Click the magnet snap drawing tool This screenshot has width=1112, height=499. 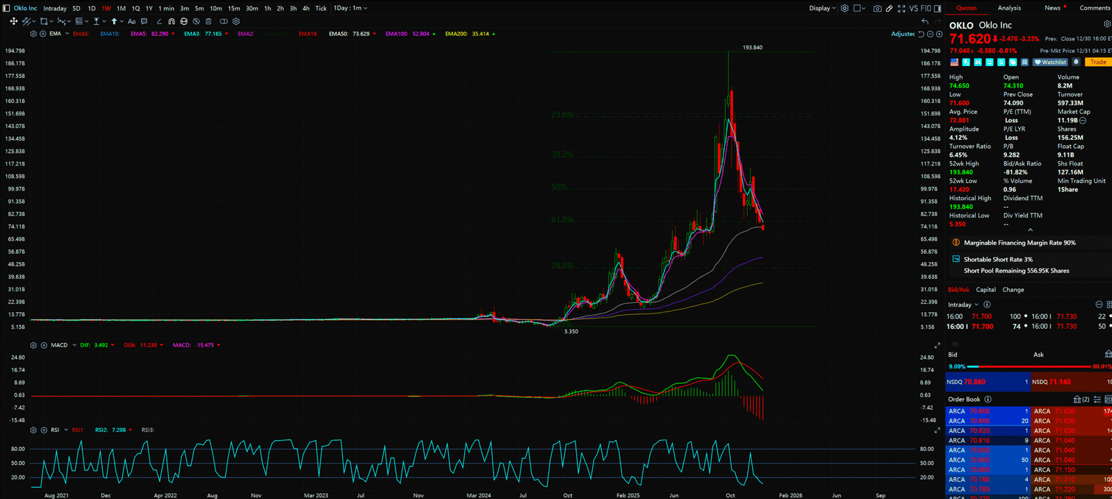click(x=172, y=22)
